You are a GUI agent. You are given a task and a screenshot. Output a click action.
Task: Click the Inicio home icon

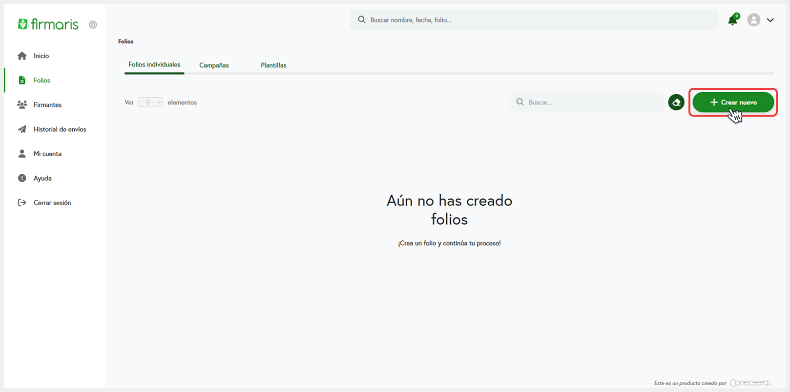click(x=22, y=56)
